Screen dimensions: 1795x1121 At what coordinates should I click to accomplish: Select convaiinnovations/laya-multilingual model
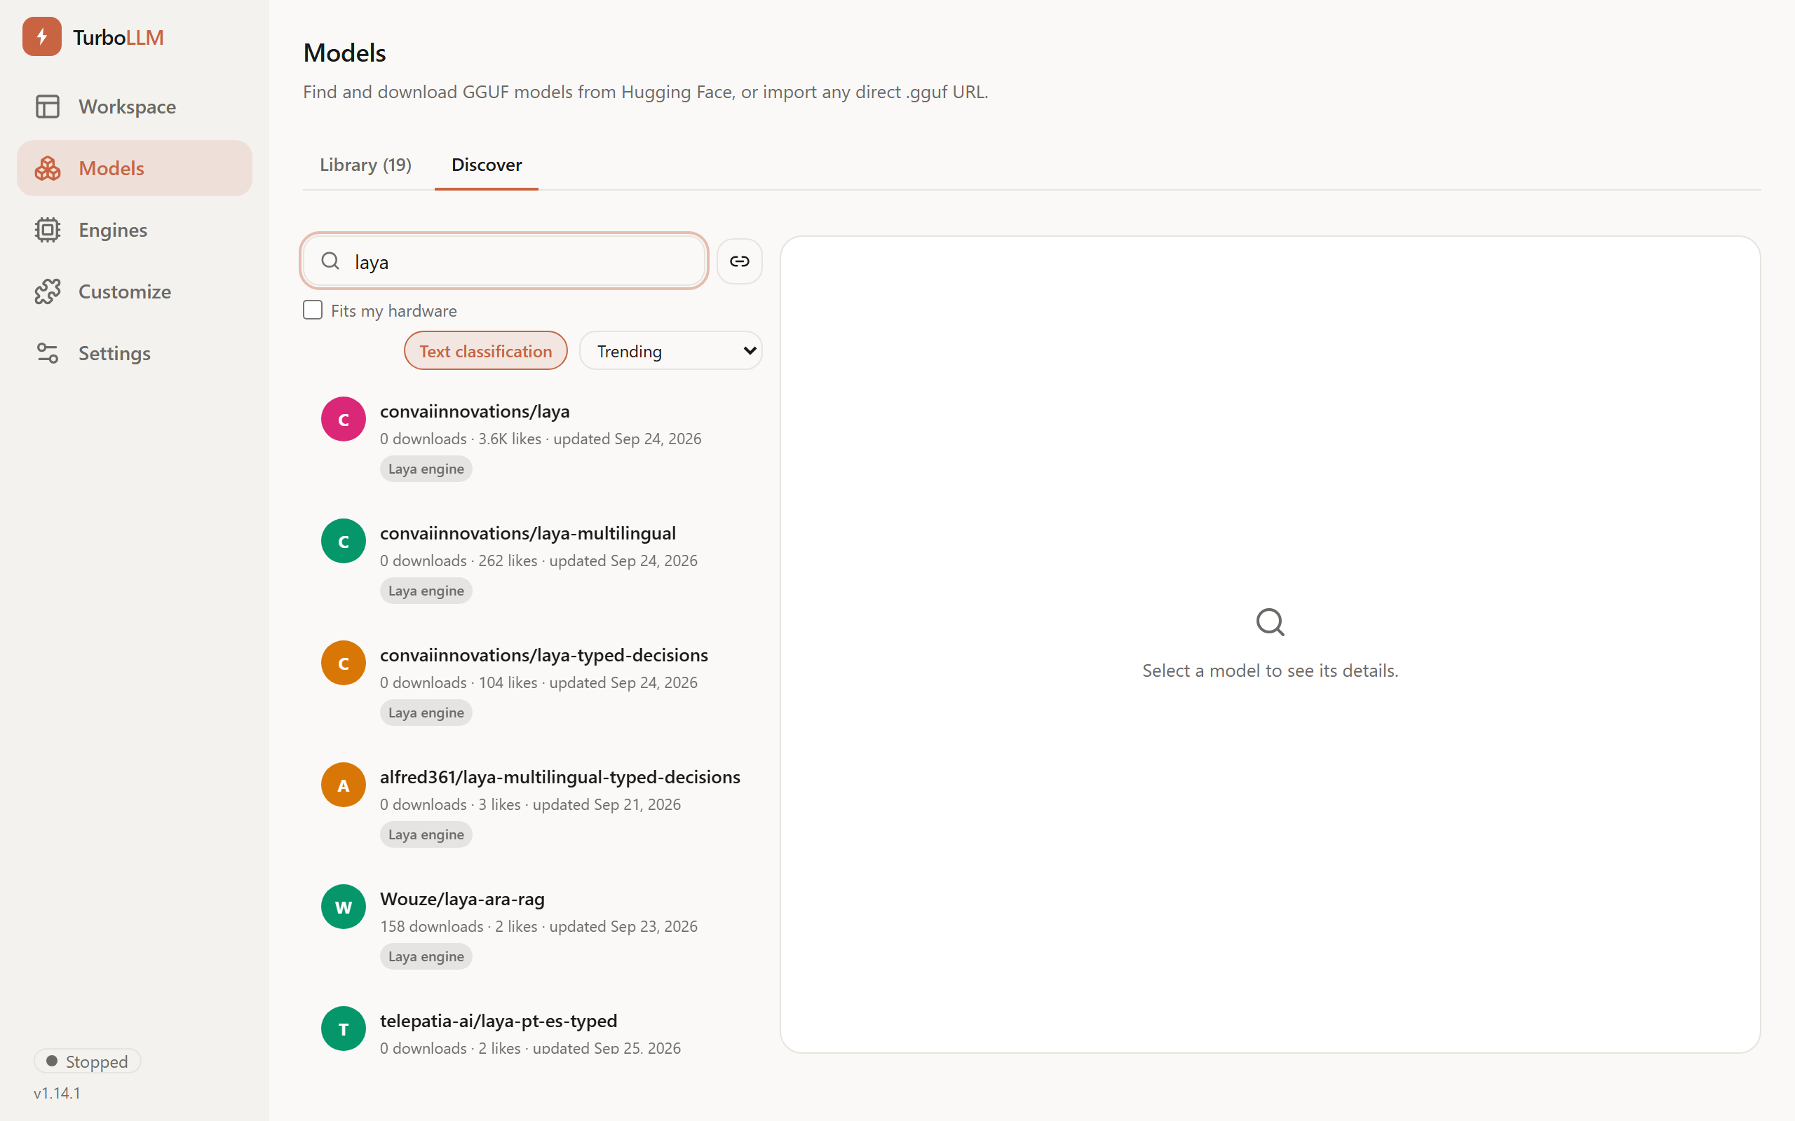[533, 560]
